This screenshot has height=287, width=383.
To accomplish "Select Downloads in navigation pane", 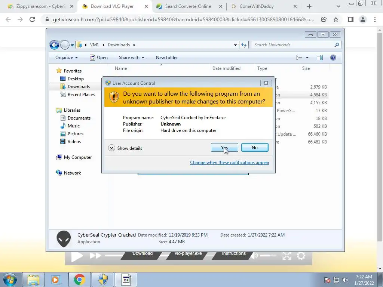I will (79, 87).
